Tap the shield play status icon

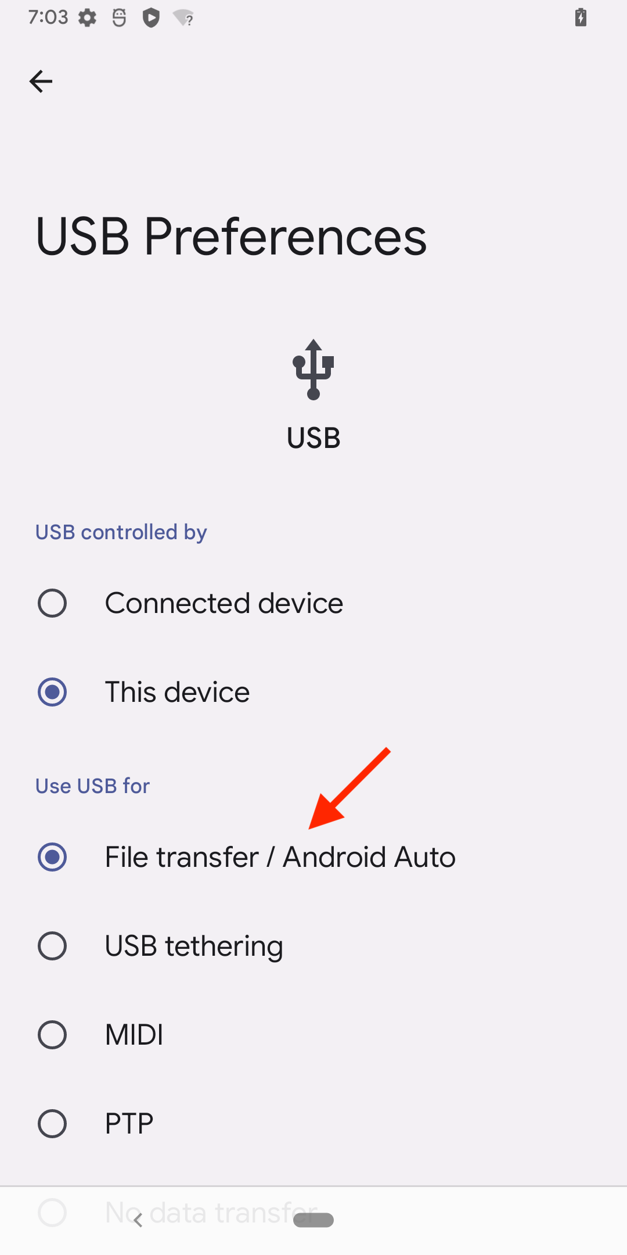tap(151, 18)
